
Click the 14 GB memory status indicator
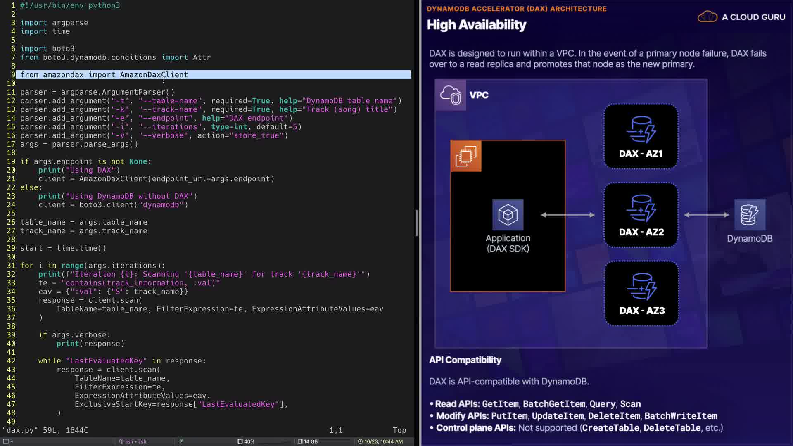(308, 441)
